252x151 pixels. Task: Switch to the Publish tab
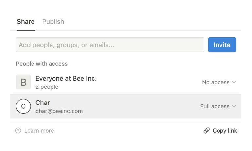point(53,22)
